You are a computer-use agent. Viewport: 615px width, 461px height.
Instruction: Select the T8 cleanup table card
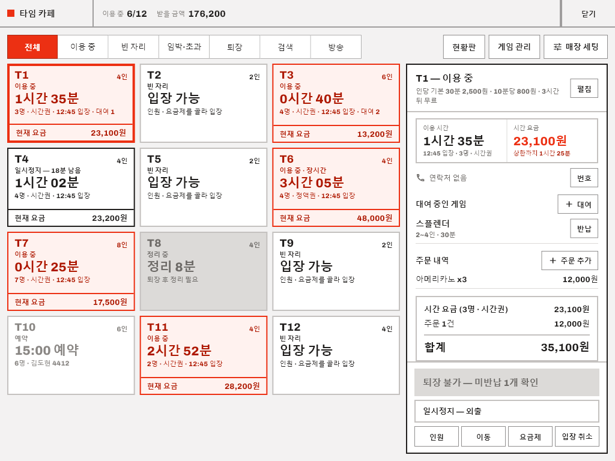coord(204,271)
